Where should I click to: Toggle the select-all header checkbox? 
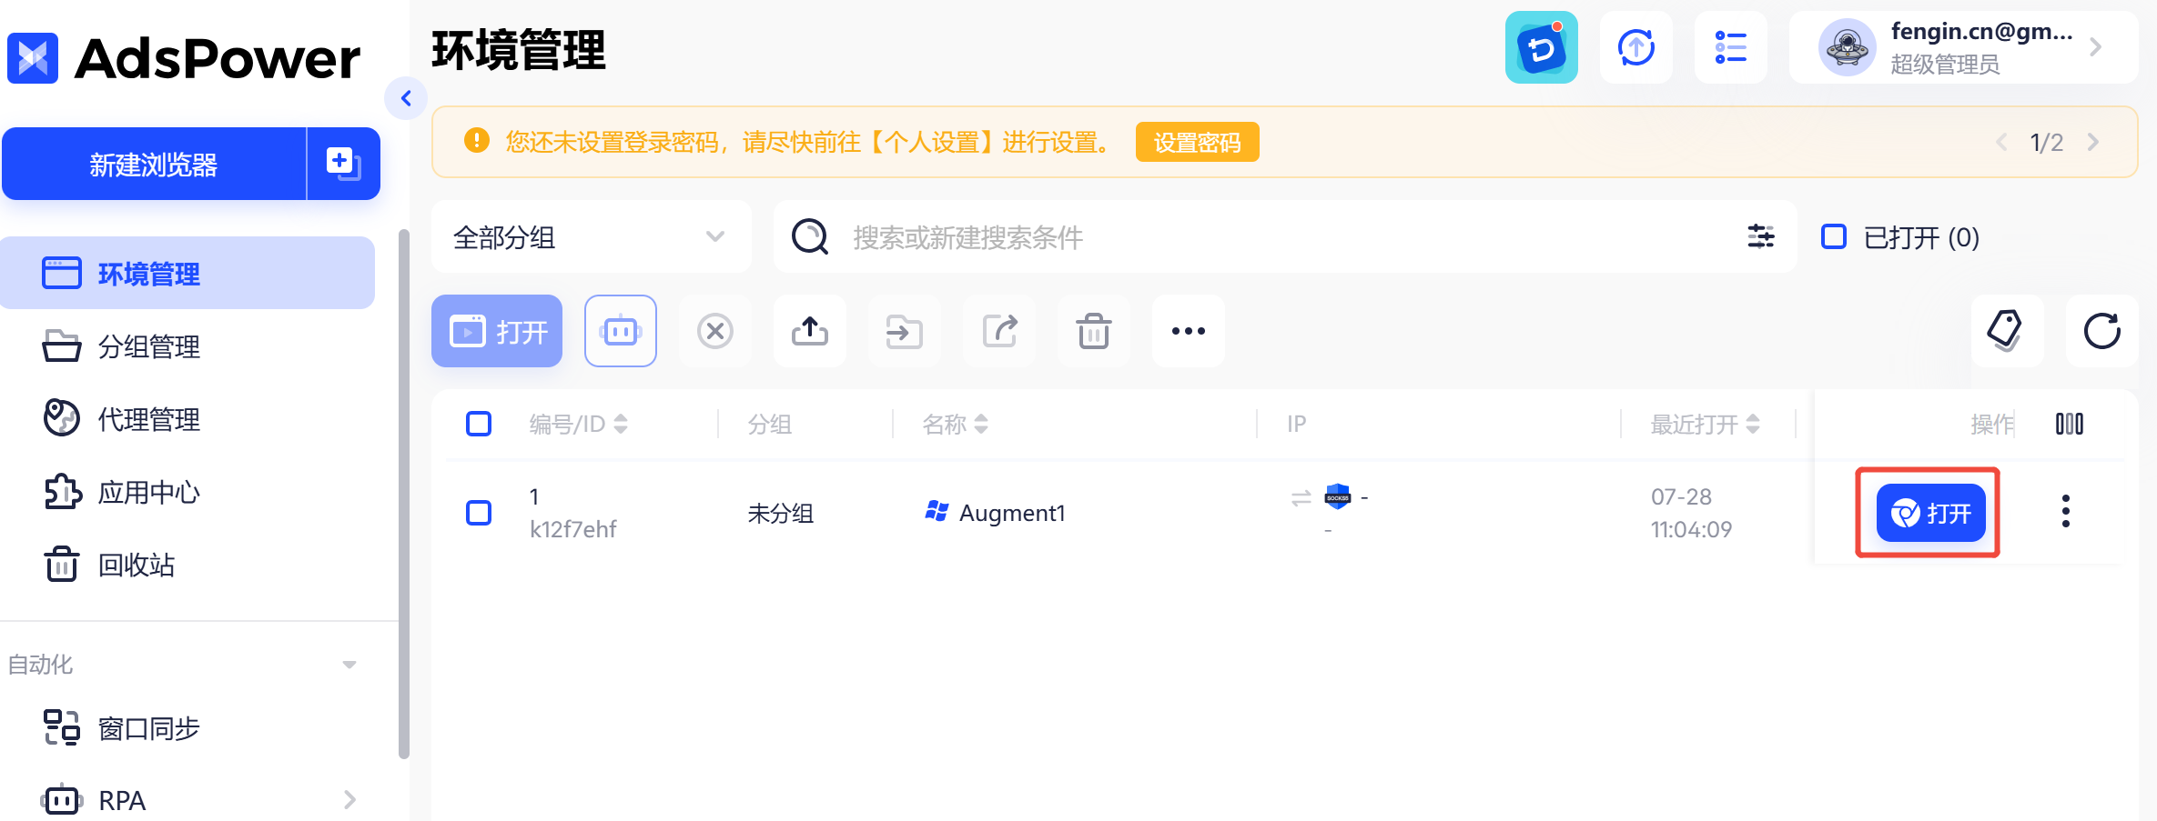tap(479, 424)
